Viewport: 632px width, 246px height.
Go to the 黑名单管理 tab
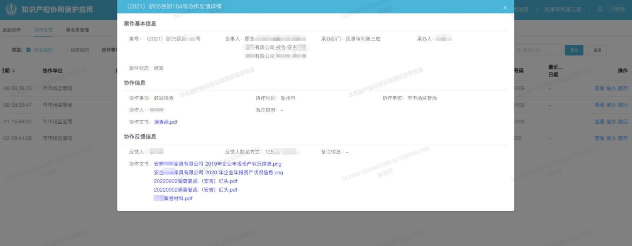[x=77, y=30]
